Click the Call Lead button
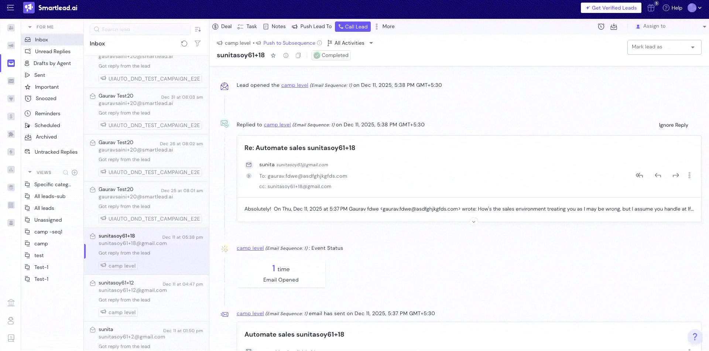The width and height of the screenshot is (709, 351). pos(353,27)
